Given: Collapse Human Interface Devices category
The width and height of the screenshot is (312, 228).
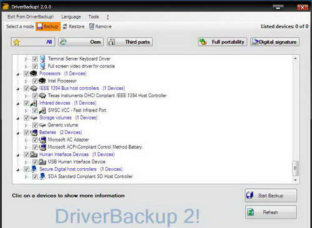Looking at the screenshot, I should [x=18, y=155].
